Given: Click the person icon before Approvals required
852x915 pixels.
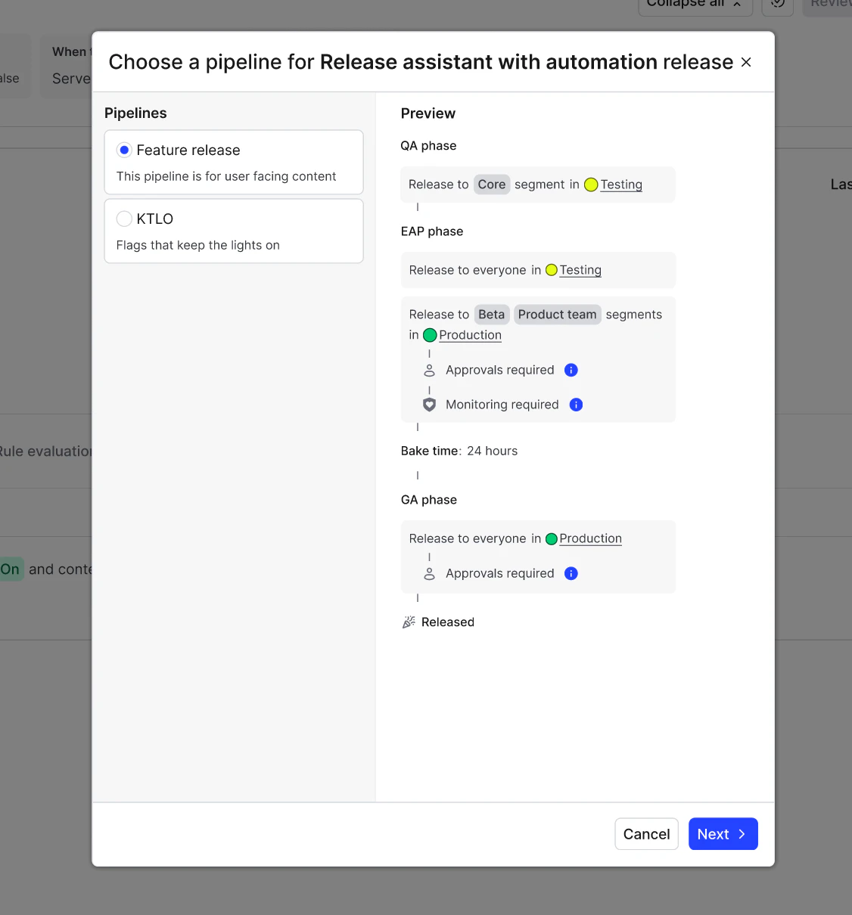Looking at the screenshot, I should click(x=429, y=370).
